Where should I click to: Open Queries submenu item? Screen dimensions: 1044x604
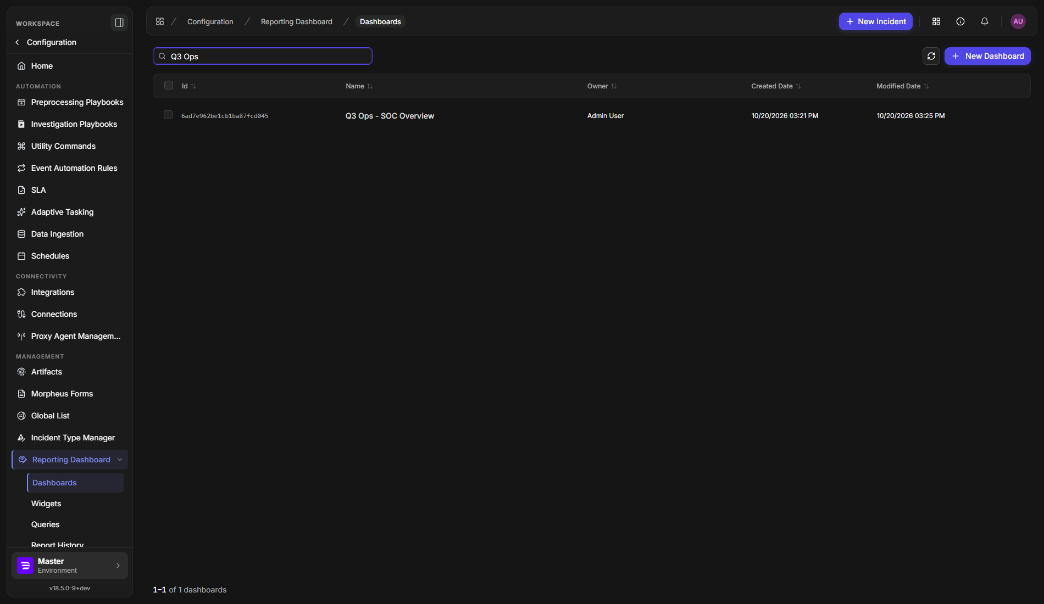pyautogui.click(x=45, y=524)
